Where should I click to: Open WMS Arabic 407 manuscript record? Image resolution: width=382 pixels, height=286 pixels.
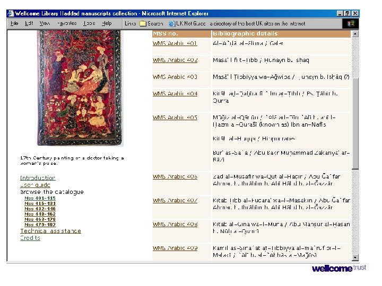click(175, 200)
